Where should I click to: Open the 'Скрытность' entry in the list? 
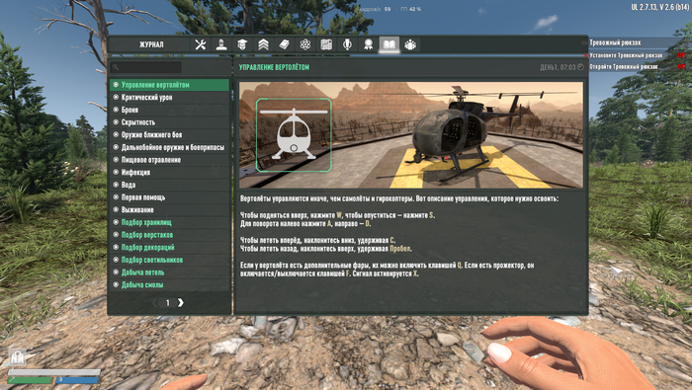coord(170,122)
